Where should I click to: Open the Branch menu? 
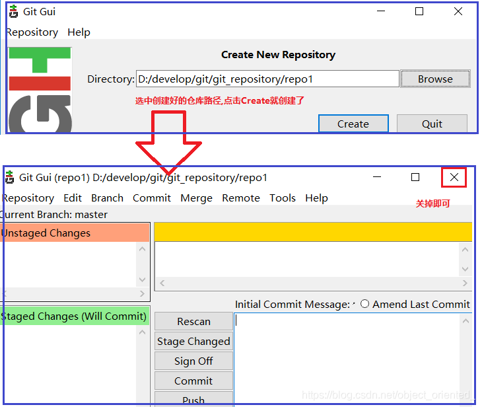[107, 198]
